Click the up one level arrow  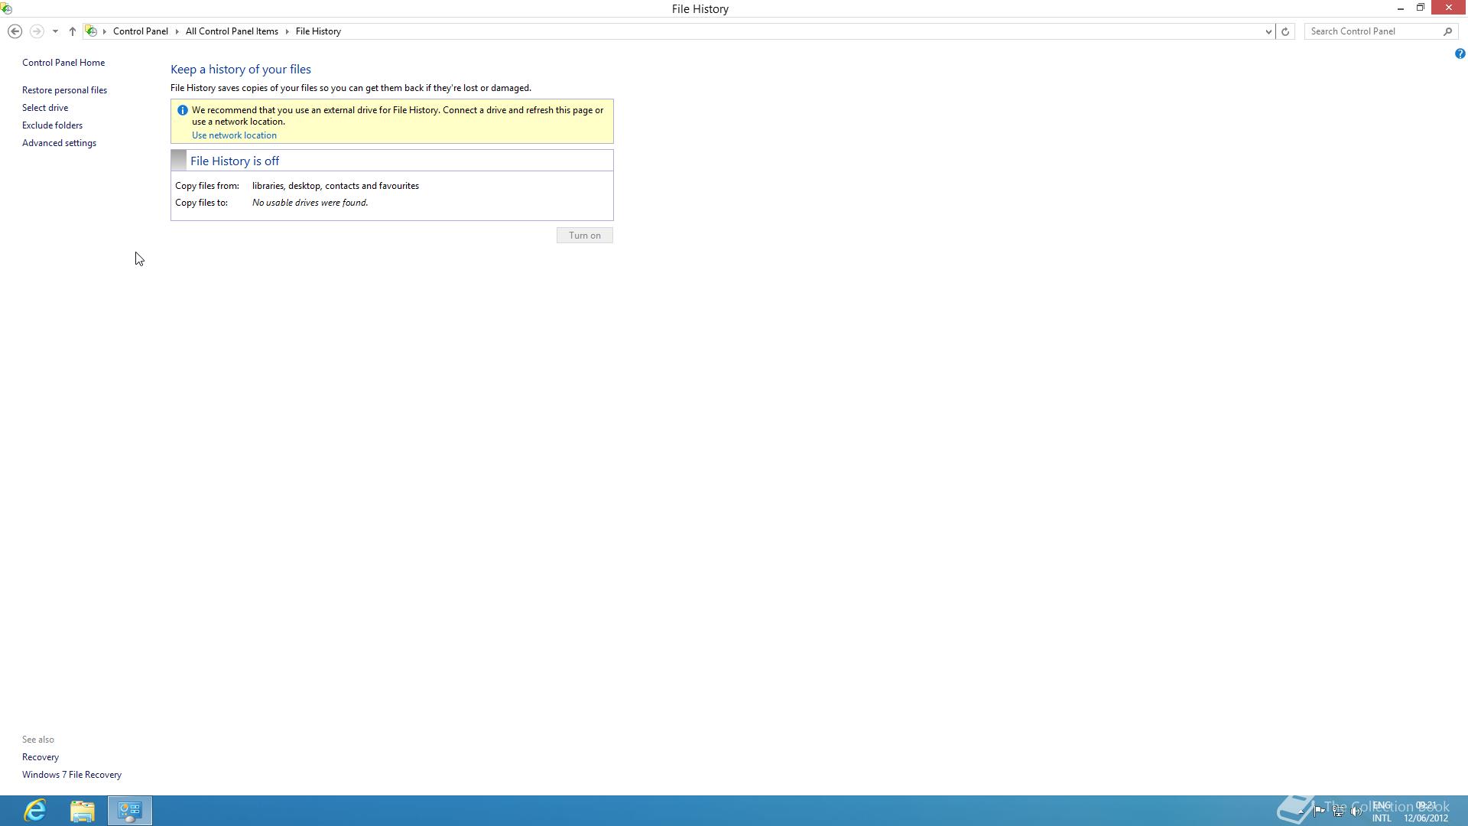73,31
